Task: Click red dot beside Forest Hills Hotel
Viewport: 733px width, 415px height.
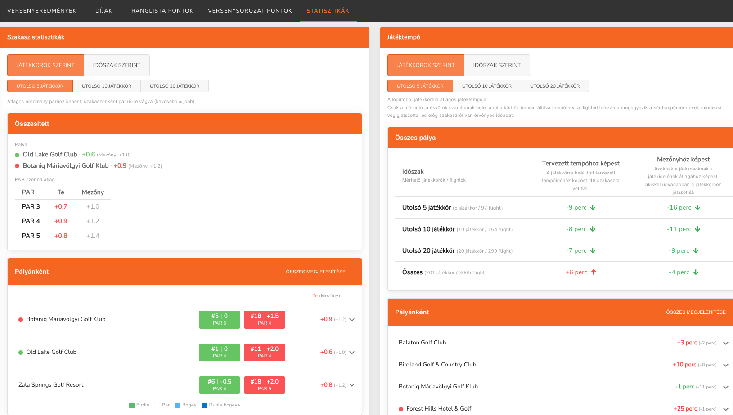Action: click(x=401, y=409)
